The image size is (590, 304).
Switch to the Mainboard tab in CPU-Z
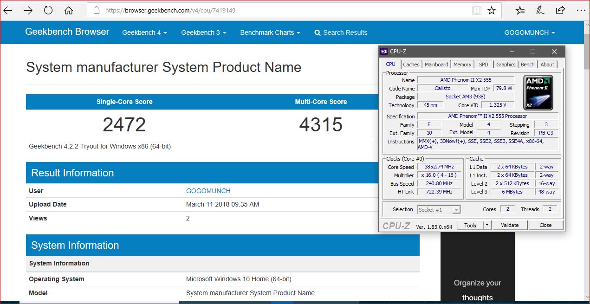point(436,65)
